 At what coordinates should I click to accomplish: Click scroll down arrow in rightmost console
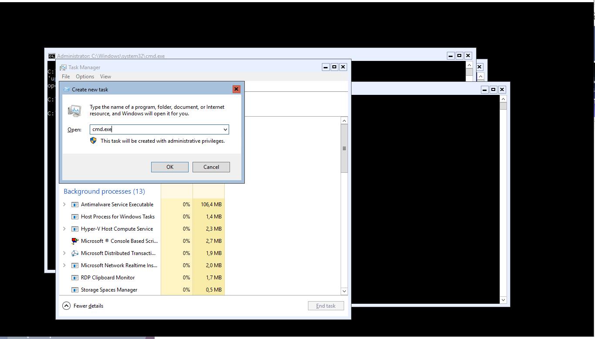(503, 300)
